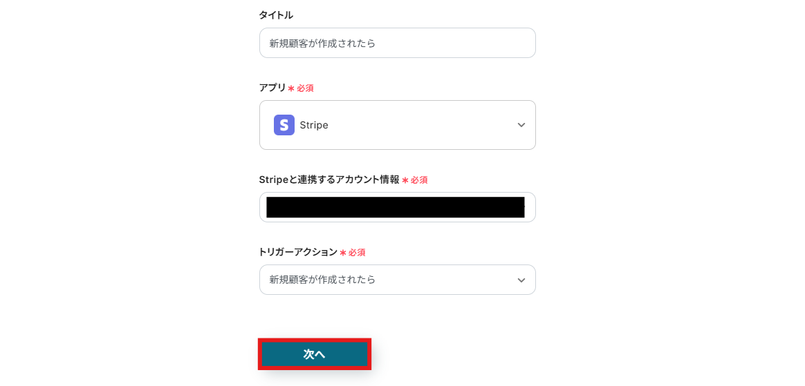The image size is (805, 386).
Task: Expand the トリガーアクション dropdown arrow
Action: tap(521, 280)
